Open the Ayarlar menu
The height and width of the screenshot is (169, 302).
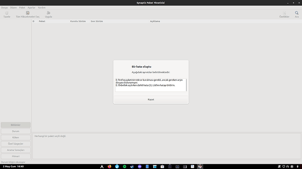click(32, 8)
